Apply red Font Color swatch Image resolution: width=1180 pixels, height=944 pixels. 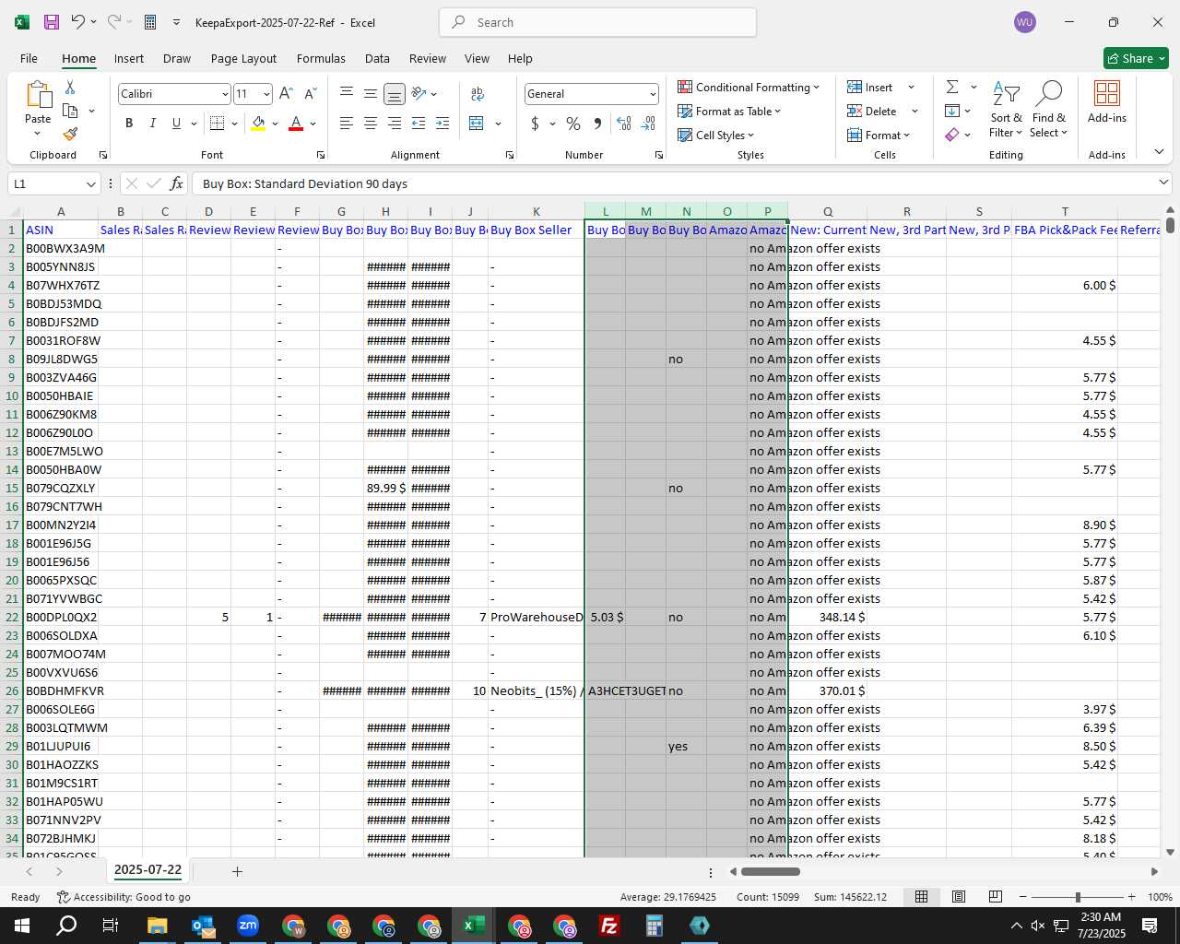tap(296, 124)
